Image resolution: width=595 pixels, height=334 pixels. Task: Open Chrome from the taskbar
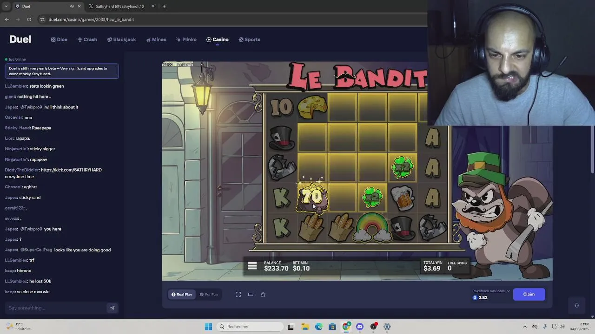346,327
